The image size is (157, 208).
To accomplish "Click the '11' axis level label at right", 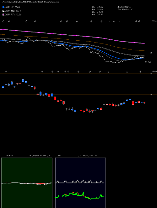I will point(150,74).
